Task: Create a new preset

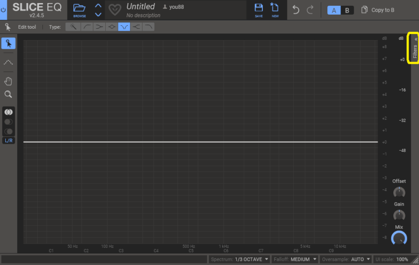Action: coord(274,8)
